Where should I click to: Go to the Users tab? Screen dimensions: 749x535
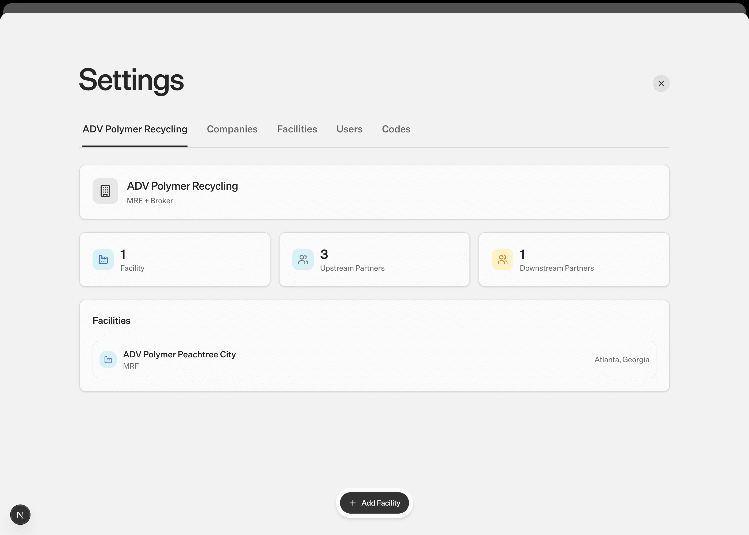[349, 129]
